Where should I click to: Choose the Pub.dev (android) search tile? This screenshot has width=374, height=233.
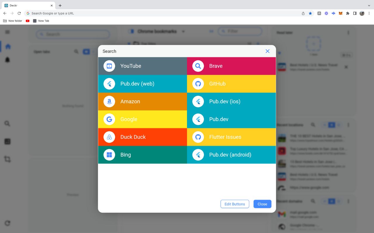231,155
